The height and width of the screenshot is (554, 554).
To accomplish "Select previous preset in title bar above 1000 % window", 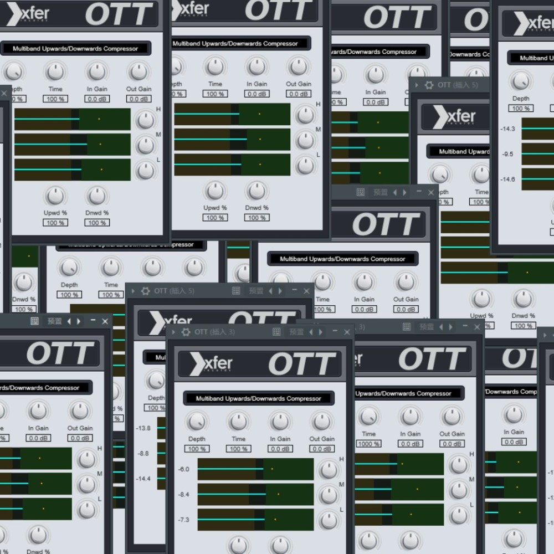I will click(x=441, y=327).
